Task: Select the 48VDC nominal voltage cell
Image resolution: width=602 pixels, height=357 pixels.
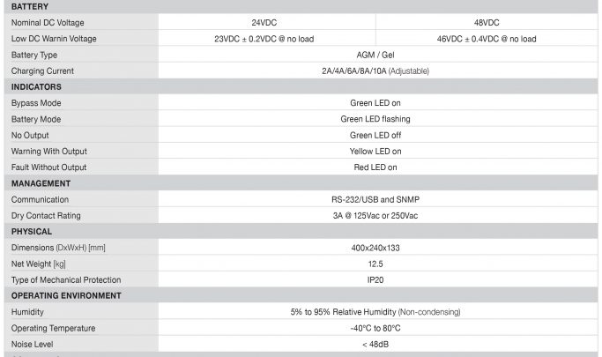Action: [x=487, y=23]
